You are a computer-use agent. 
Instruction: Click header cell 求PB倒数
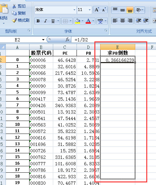pos(117,53)
